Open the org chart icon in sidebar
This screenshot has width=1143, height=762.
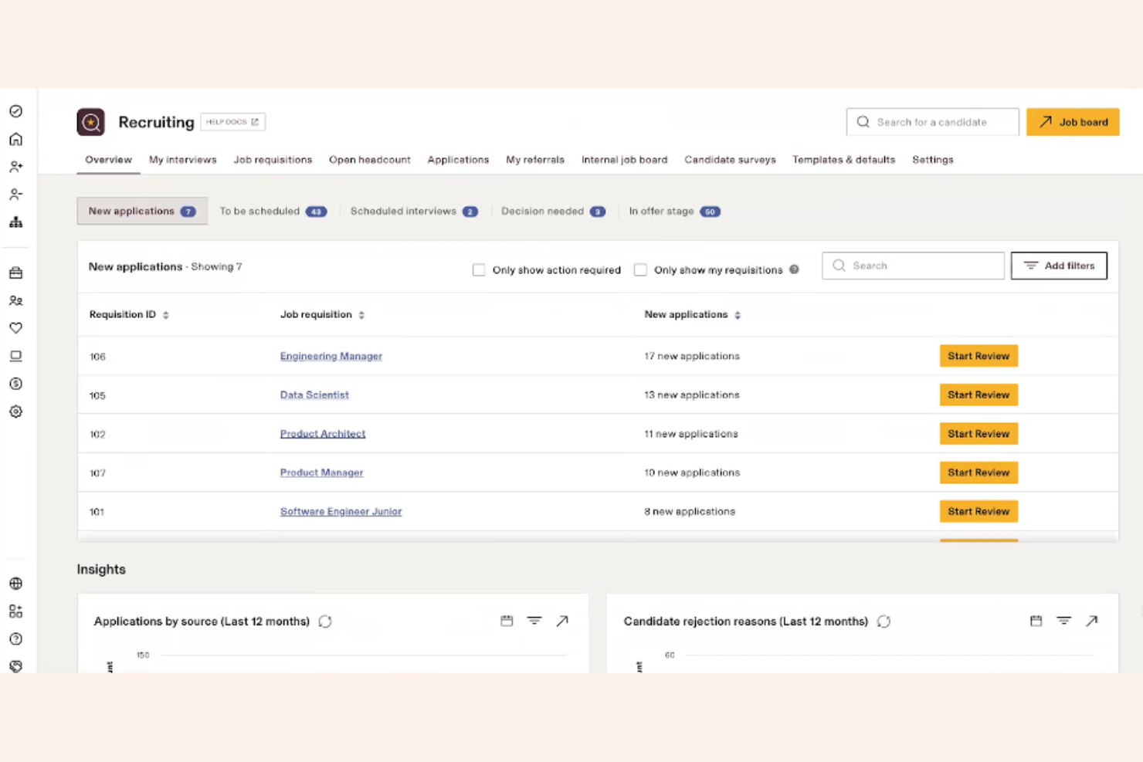click(x=15, y=222)
